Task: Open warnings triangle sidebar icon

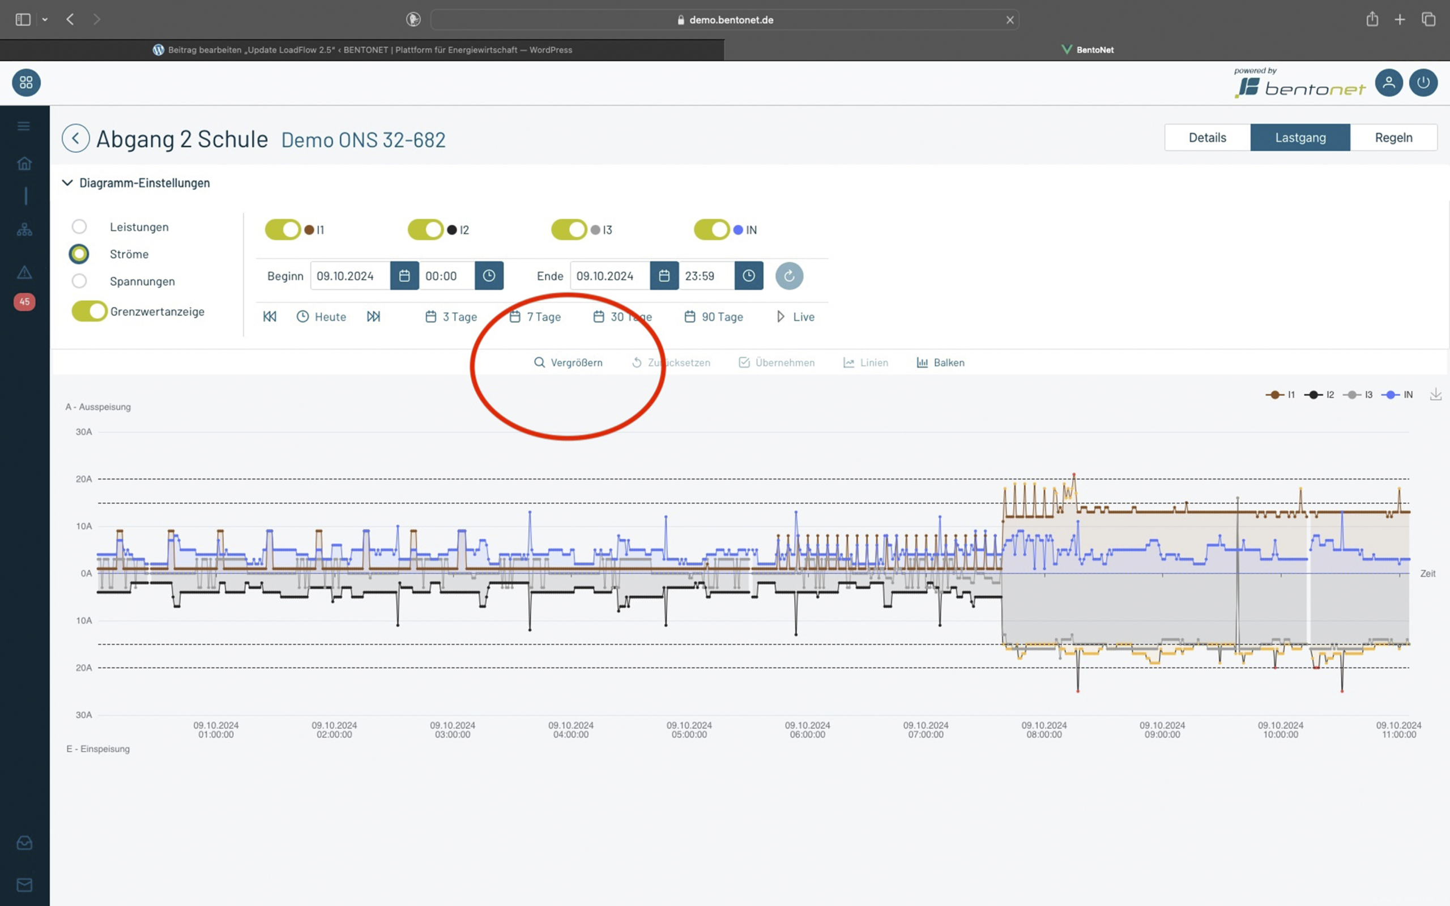Action: pyautogui.click(x=24, y=272)
